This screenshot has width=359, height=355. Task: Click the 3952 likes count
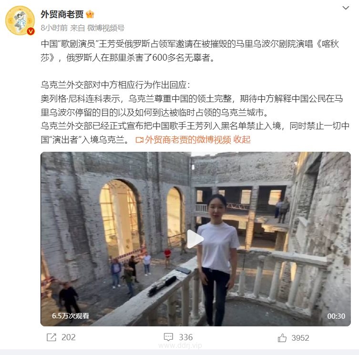click(300, 338)
